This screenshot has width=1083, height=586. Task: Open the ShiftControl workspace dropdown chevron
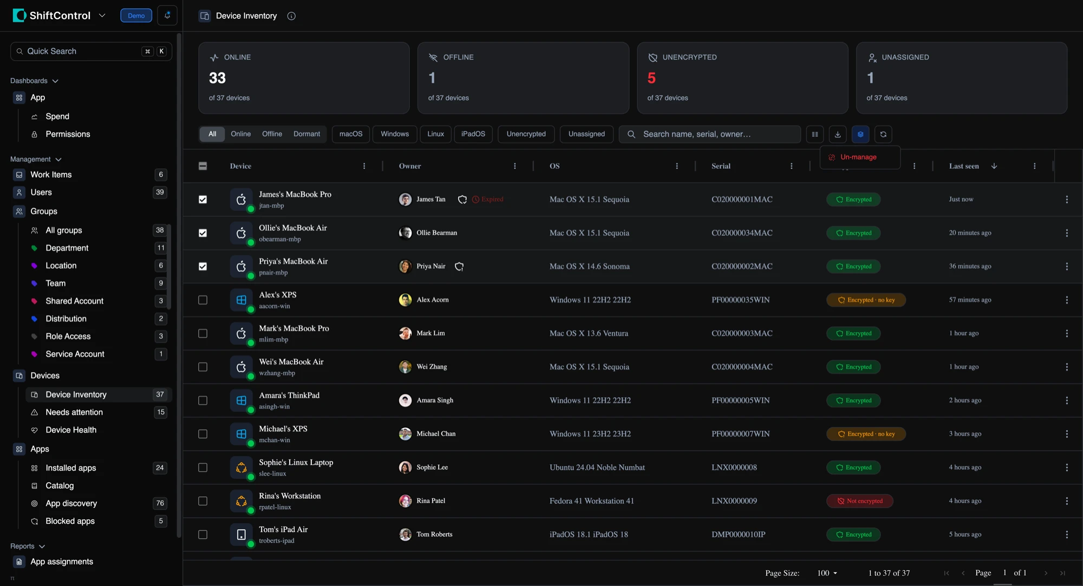102,16
